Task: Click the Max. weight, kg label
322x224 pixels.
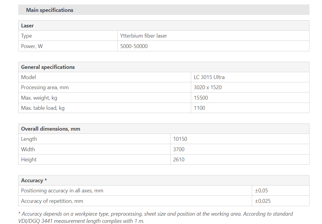Action: point(39,98)
